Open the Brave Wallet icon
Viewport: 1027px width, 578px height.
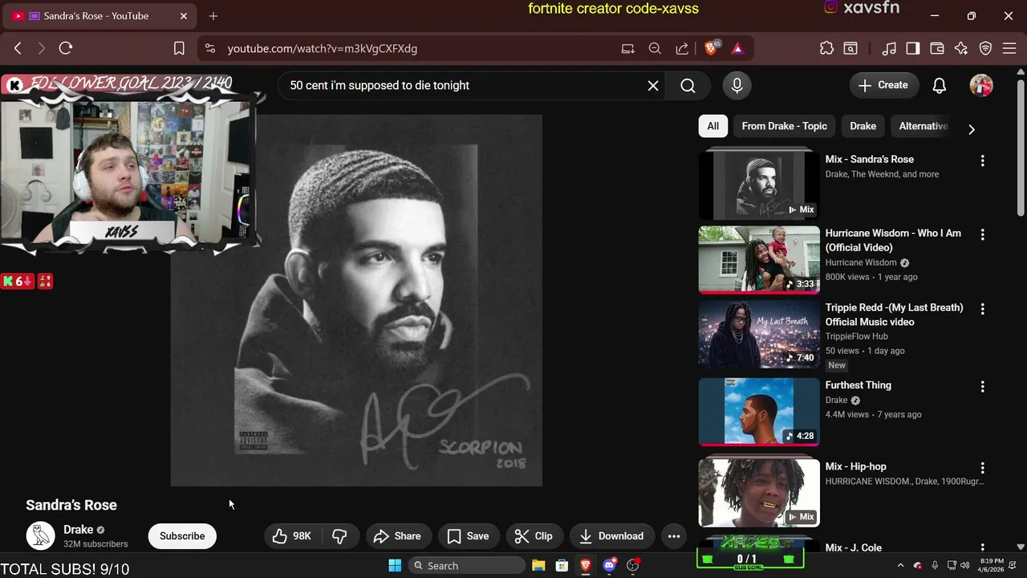(937, 48)
